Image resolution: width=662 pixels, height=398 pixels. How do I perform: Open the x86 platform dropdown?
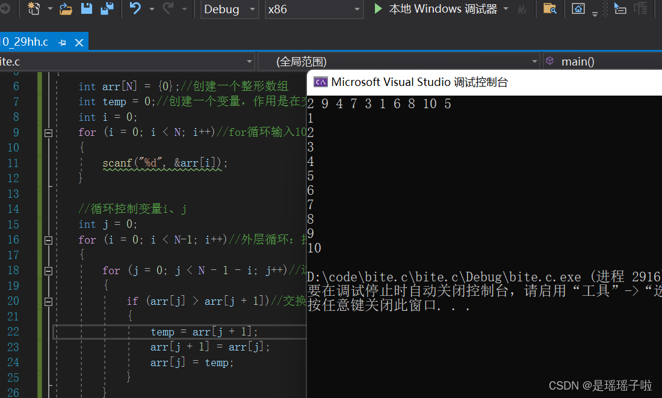pyautogui.click(x=314, y=9)
